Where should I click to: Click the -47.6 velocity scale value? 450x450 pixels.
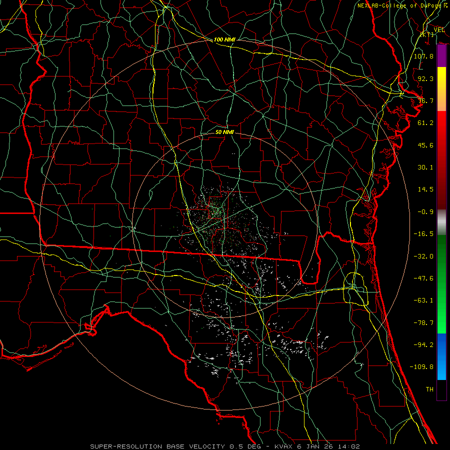[x=423, y=278]
